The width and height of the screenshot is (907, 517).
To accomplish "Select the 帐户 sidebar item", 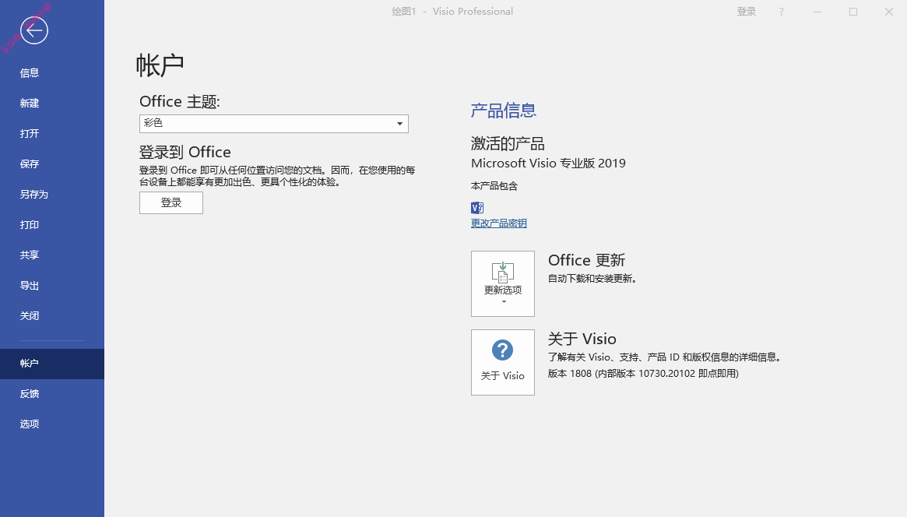I will click(52, 364).
